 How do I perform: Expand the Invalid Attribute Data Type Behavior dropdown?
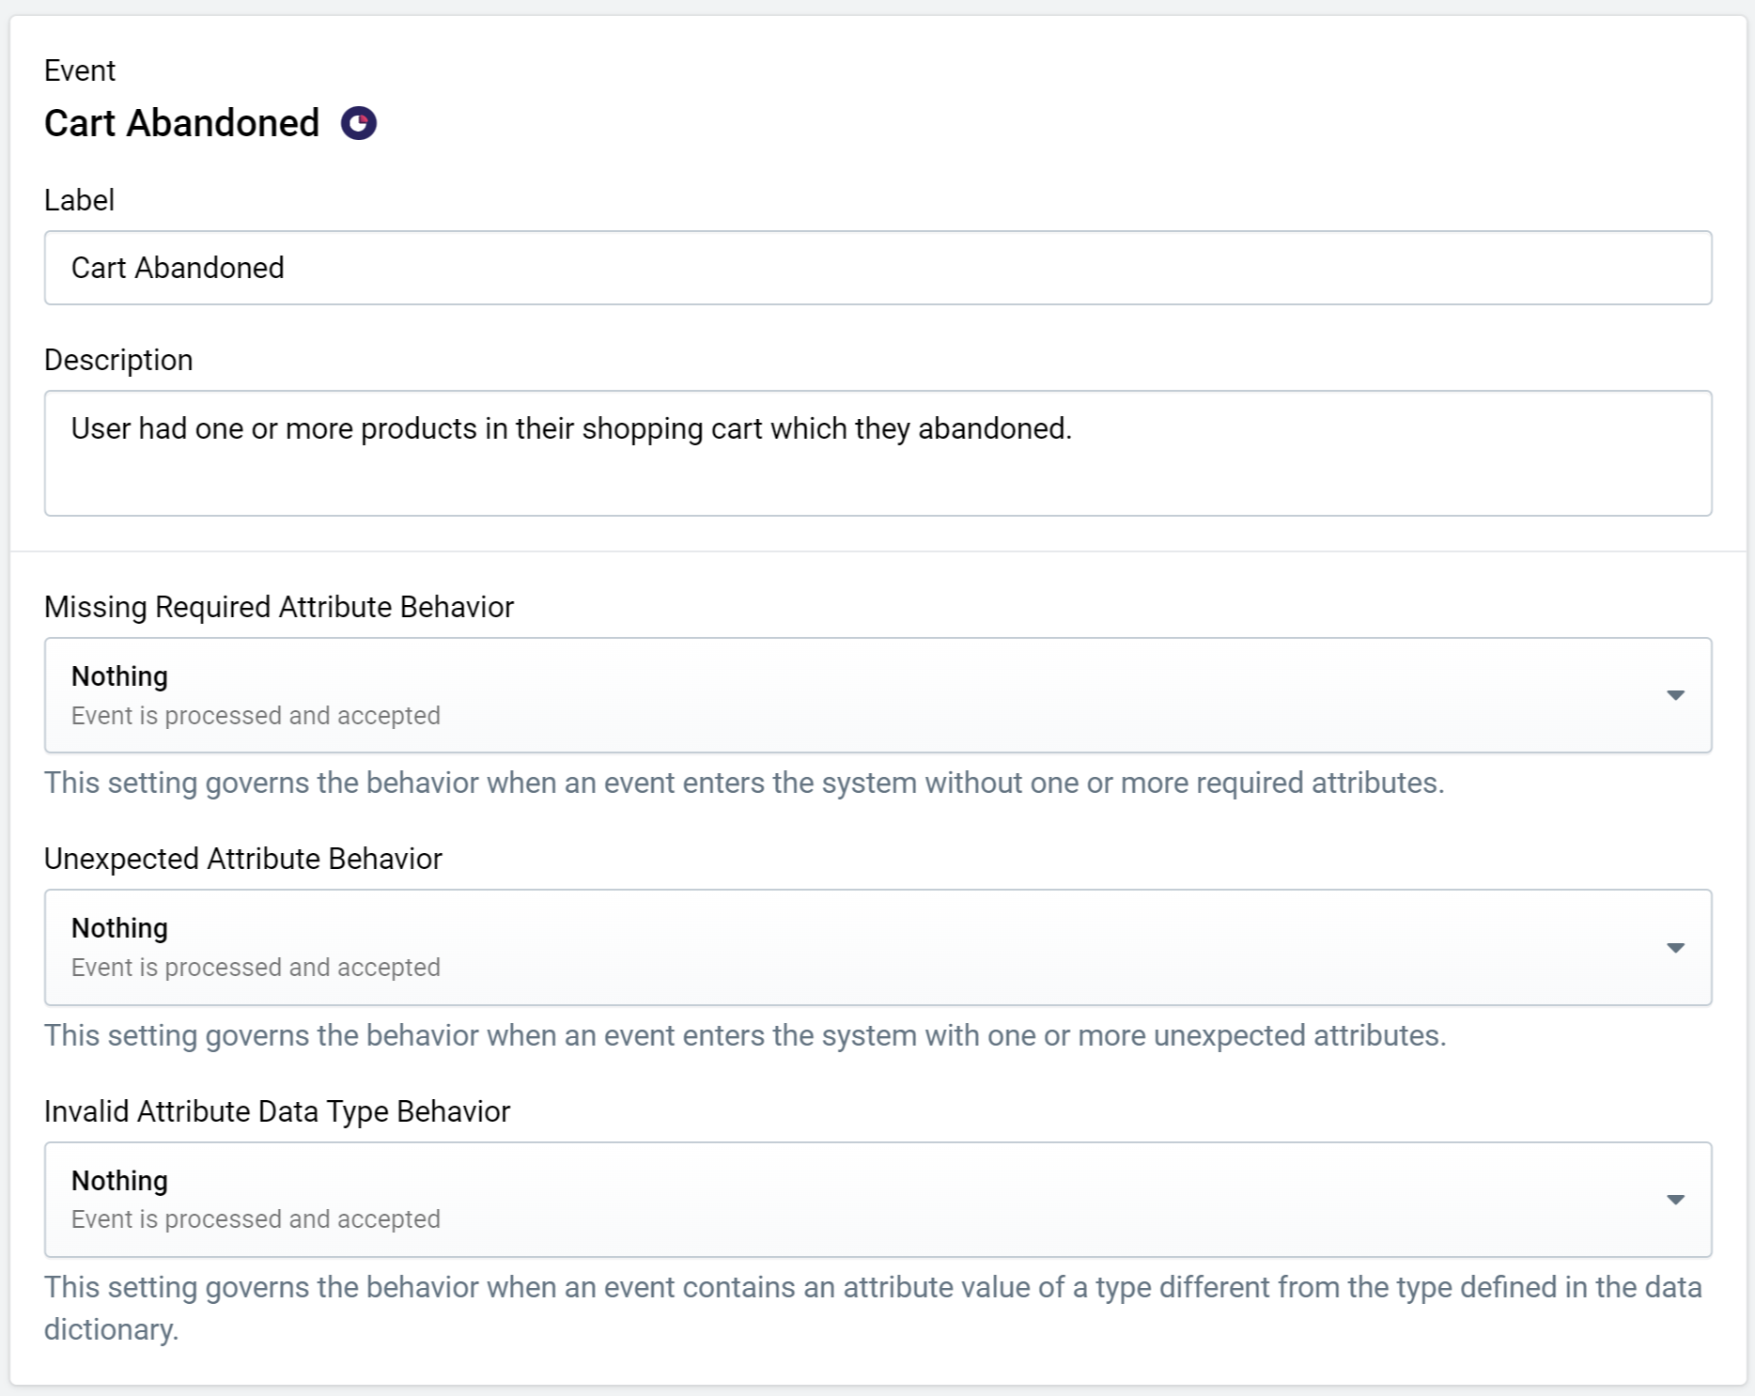tap(877, 1200)
